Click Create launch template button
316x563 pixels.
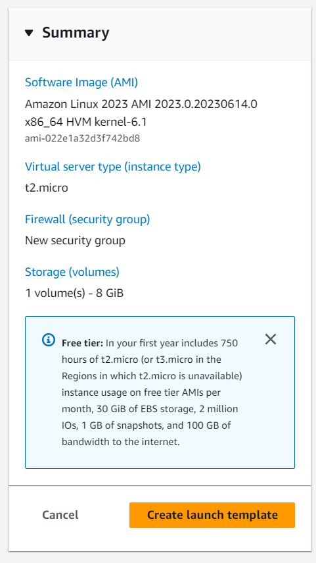[212, 515]
